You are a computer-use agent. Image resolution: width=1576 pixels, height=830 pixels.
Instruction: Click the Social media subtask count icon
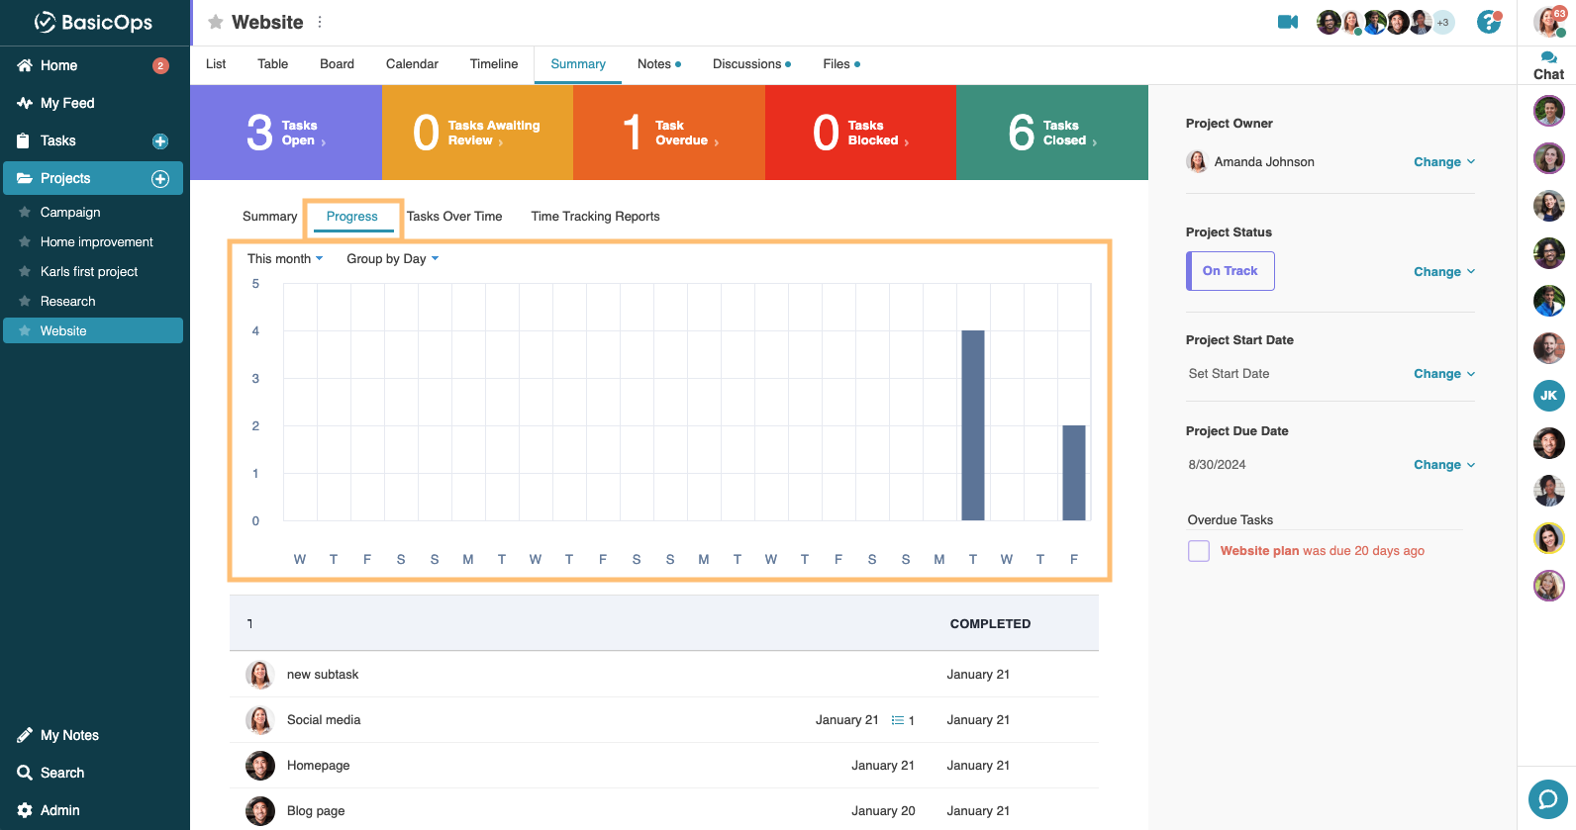pyautogui.click(x=902, y=720)
